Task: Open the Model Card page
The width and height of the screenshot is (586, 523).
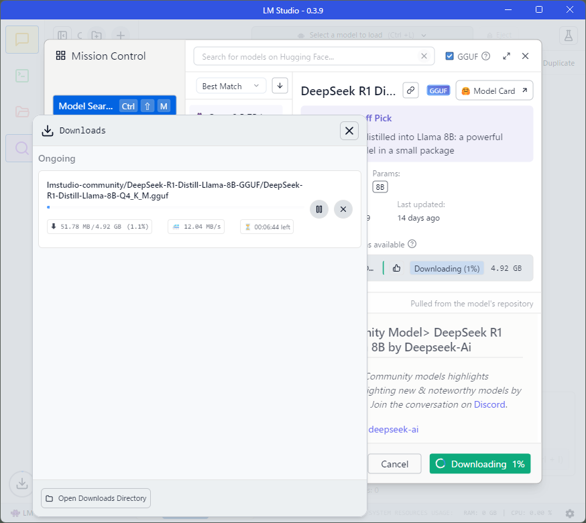Action: (x=495, y=91)
